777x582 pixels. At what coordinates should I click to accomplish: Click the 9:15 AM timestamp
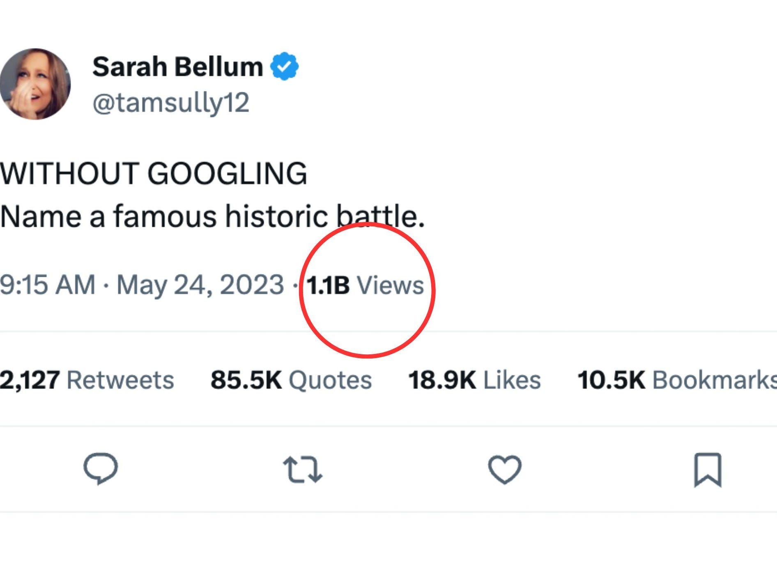[48, 285]
